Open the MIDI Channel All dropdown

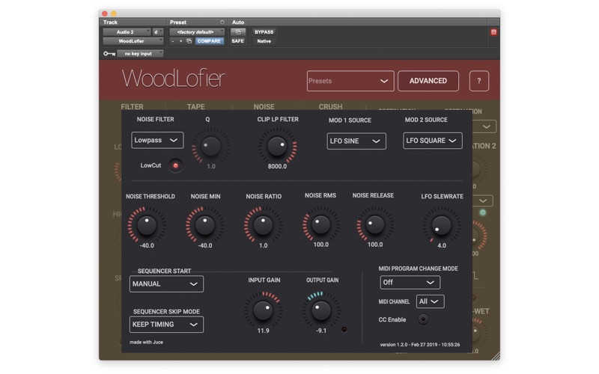coord(430,301)
